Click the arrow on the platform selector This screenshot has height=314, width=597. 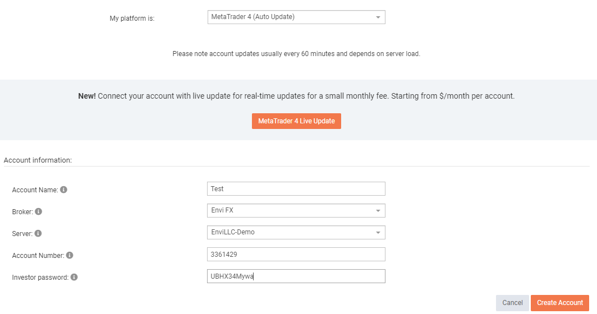coord(378,17)
